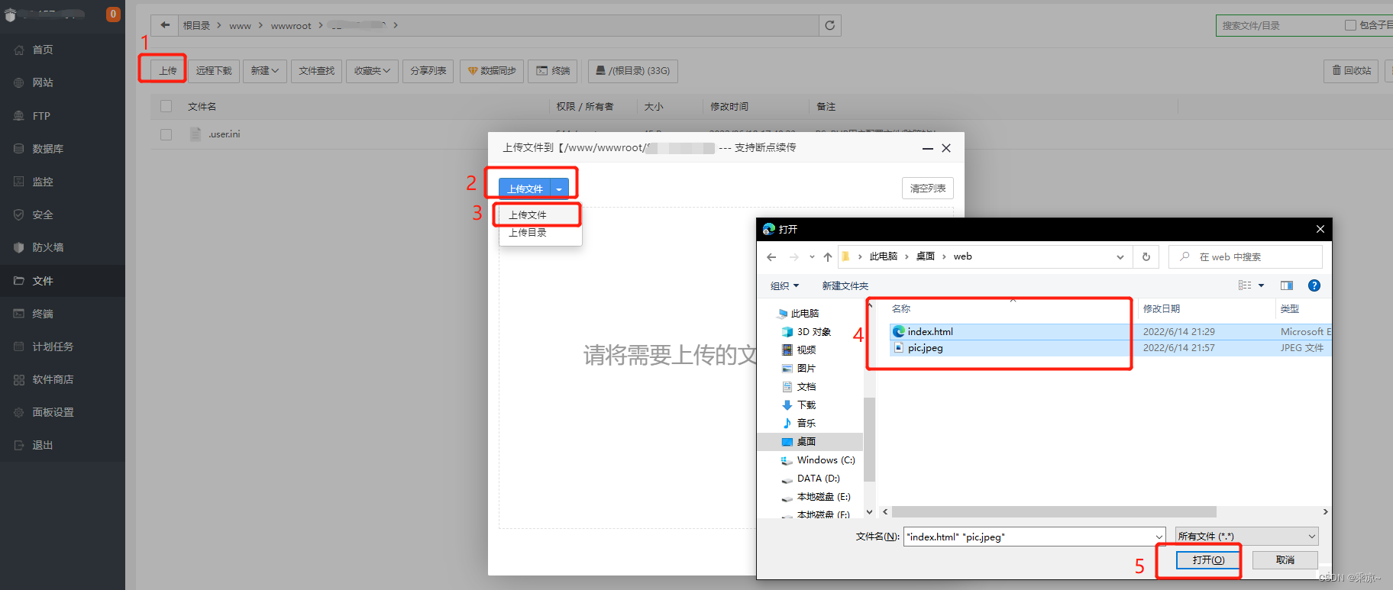Click the 清空列表 button
The image size is (1393, 590).
click(928, 189)
